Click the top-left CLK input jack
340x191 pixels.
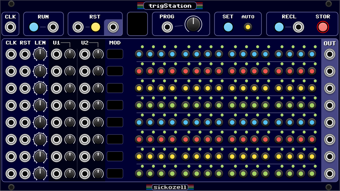(x=10, y=27)
